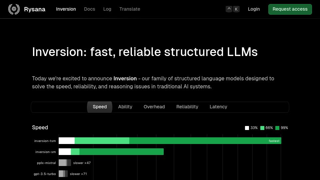
Task: Click the Login link
Action: tap(254, 9)
